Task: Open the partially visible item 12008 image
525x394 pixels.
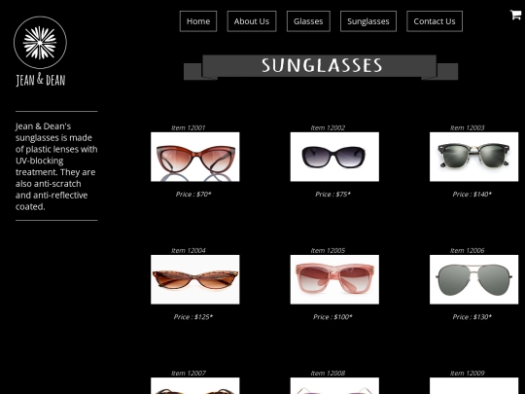Action: tap(334, 385)
